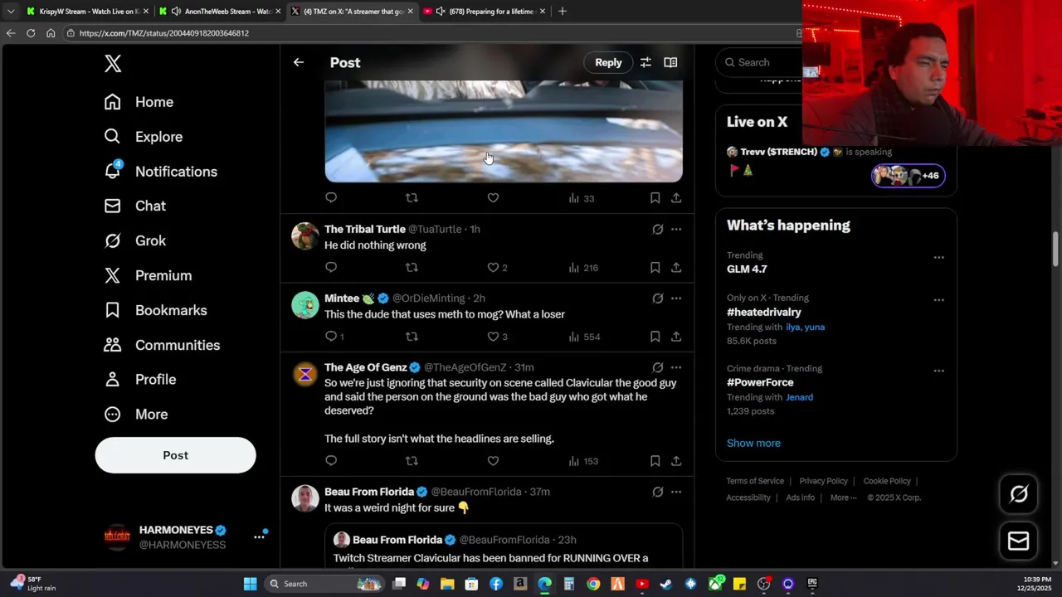The height and width of the screenshot is (597, 1062).
Task: Join the Trevv live space listeners
Action: coord(908,176)
